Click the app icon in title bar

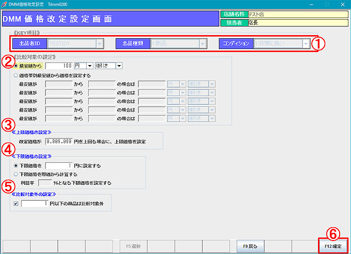tap(5, 4)
